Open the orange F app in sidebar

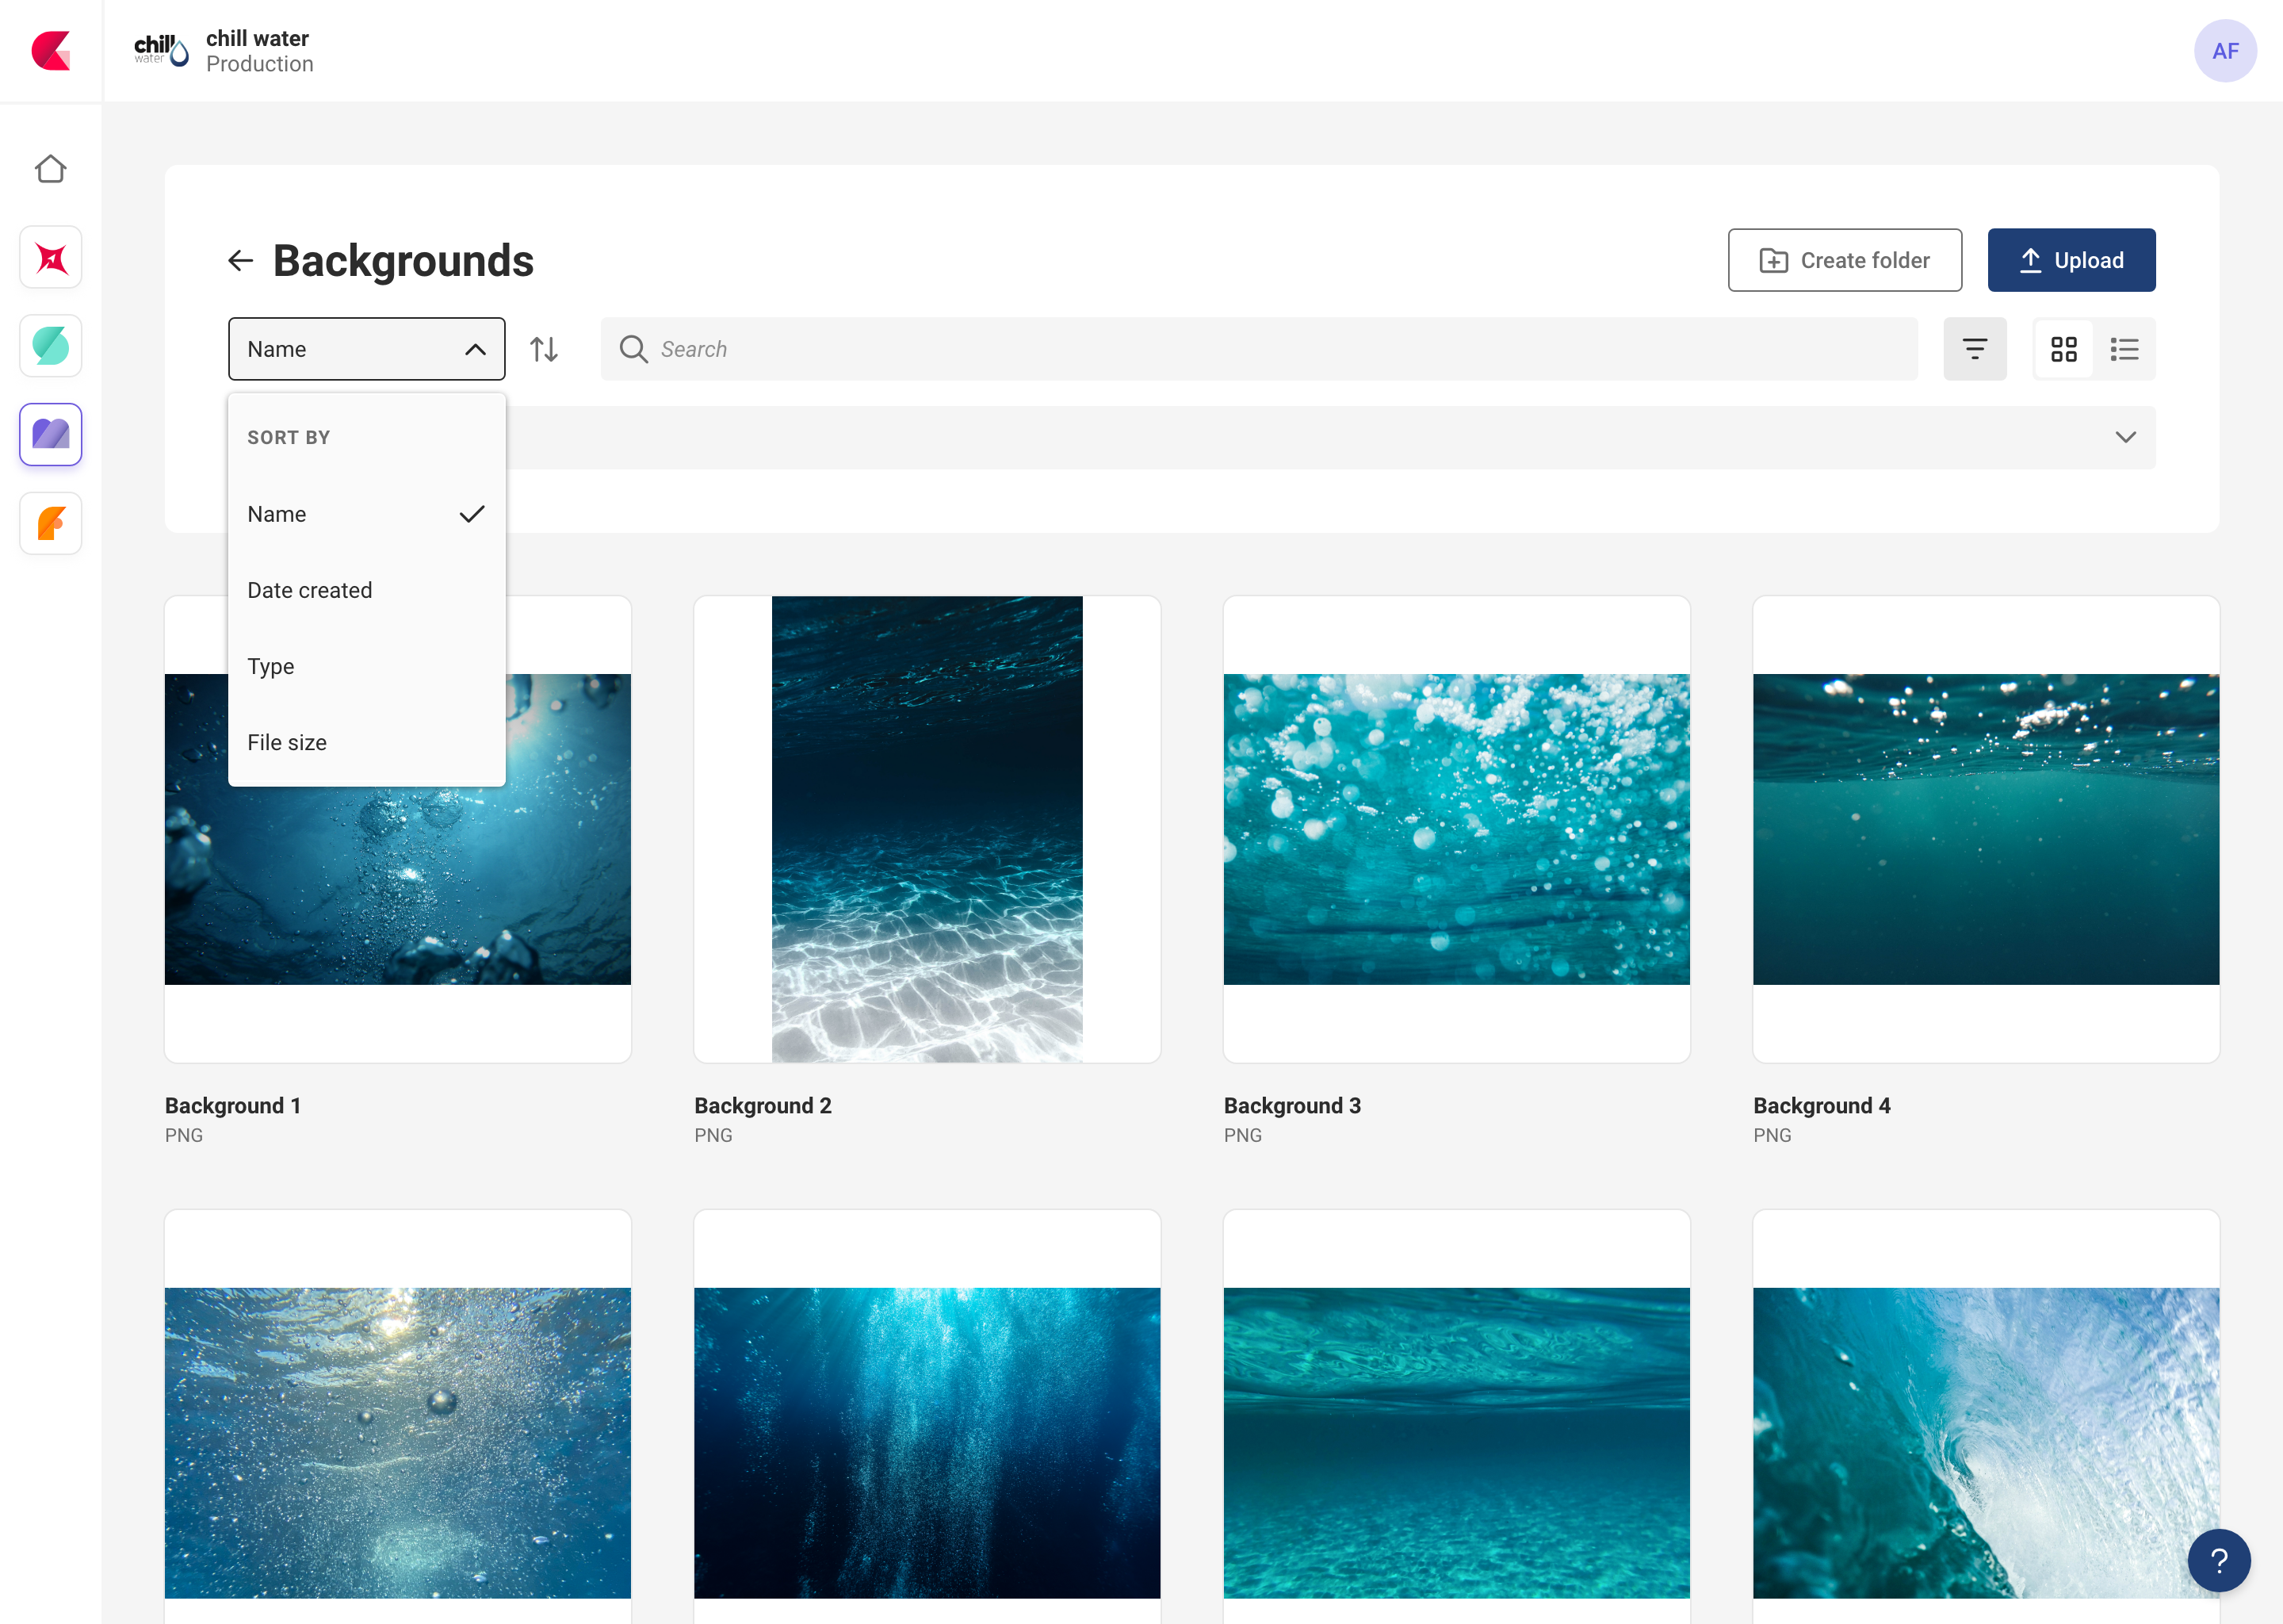[51, 523]
